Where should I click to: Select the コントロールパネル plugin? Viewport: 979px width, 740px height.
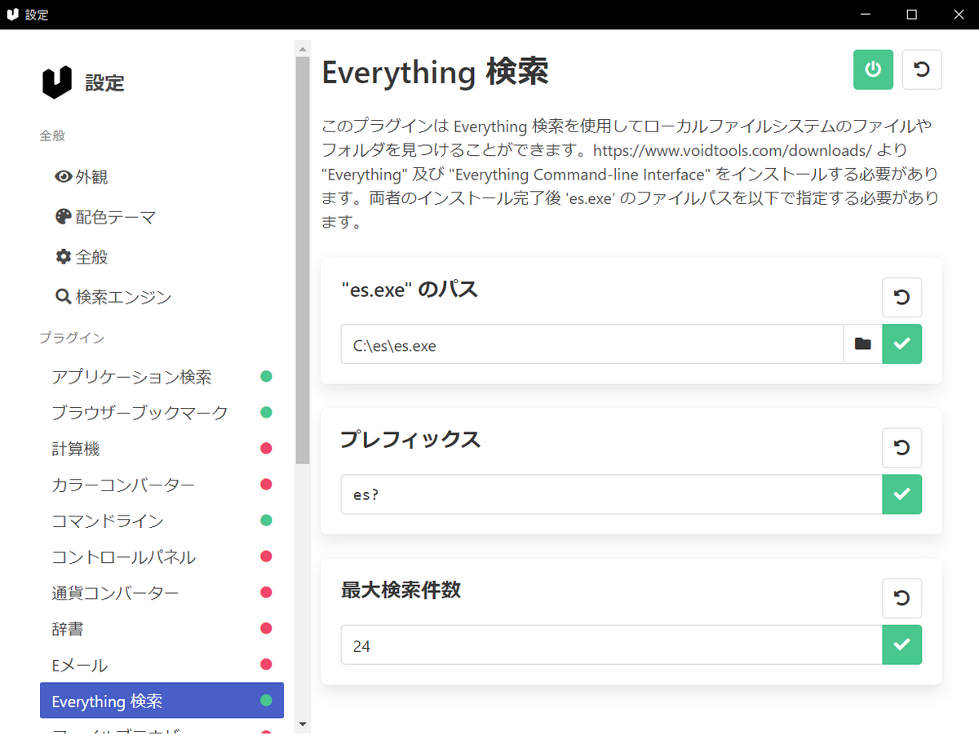[162, 557]
